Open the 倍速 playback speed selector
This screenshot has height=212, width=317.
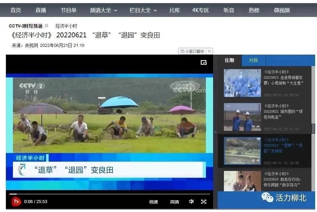point(153,202)
